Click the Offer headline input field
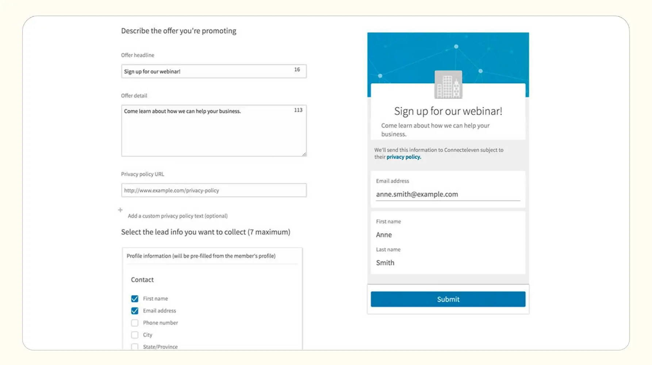 click(214, 71)
